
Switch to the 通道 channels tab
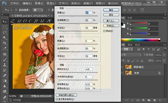click(x=129, y=45)
